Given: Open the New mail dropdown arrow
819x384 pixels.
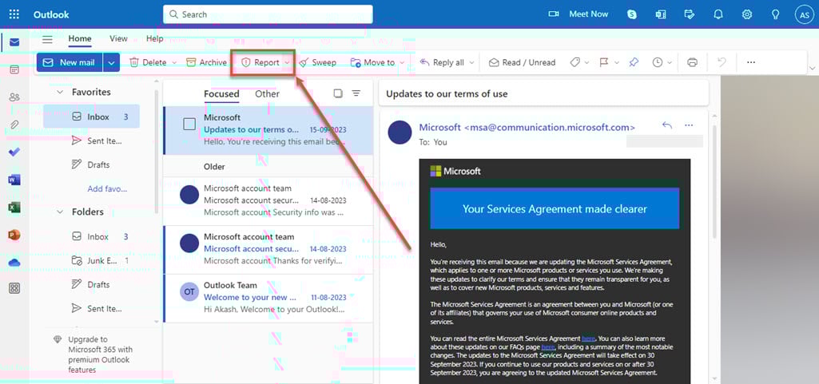Looking at the screenshot, I should tap(111, 62).
